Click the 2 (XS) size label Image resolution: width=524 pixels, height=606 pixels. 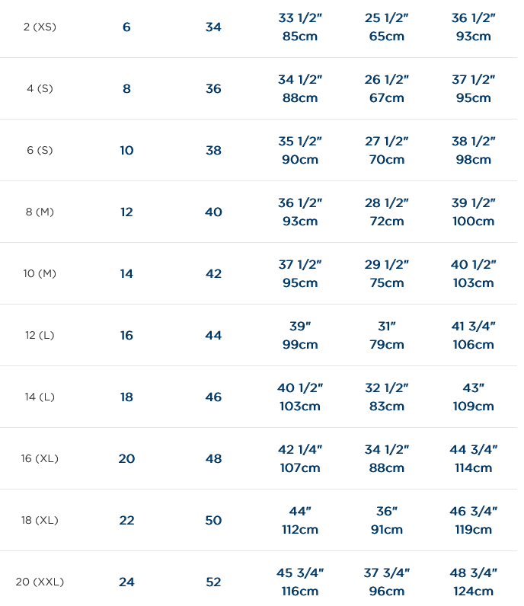click(40, 27)
